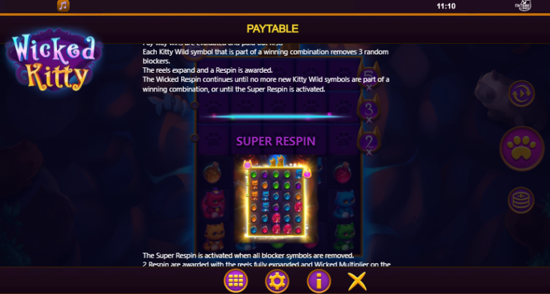Click the PAYTABLE heading
The width and height of the screenshot is (550, 294).
tap(273, 29)
